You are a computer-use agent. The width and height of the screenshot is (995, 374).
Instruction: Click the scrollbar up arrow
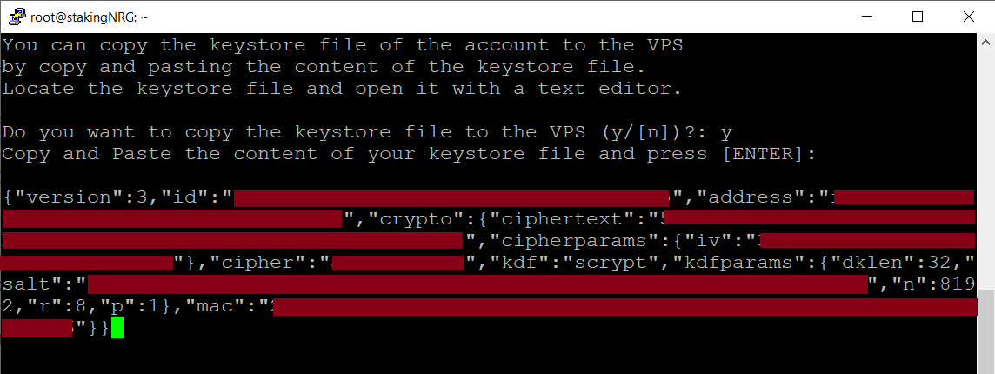[985, 43]
